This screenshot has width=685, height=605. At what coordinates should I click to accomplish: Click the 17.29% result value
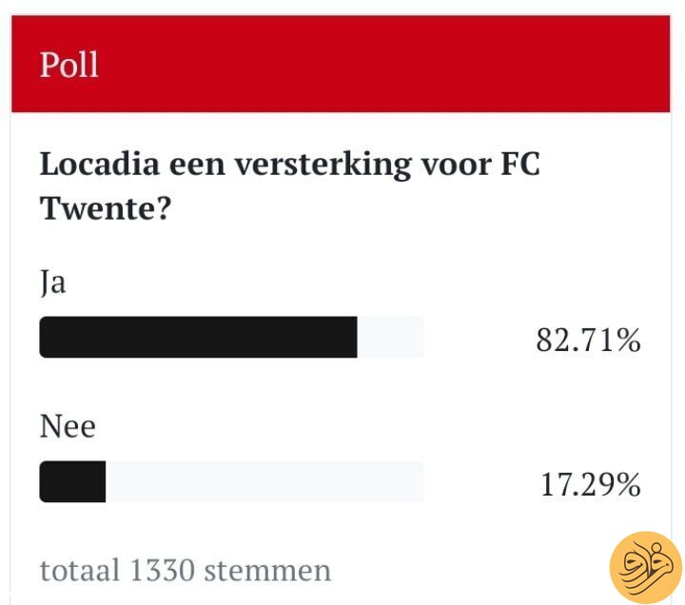point(591,484)
